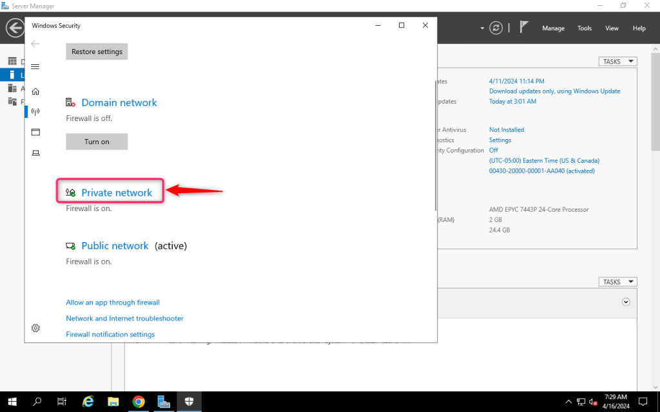Image resolution: width=660 pixels, height=412 pixels.
Task: Click the Restore settings button
Action: pyautogui.click(x=97, y=51)
